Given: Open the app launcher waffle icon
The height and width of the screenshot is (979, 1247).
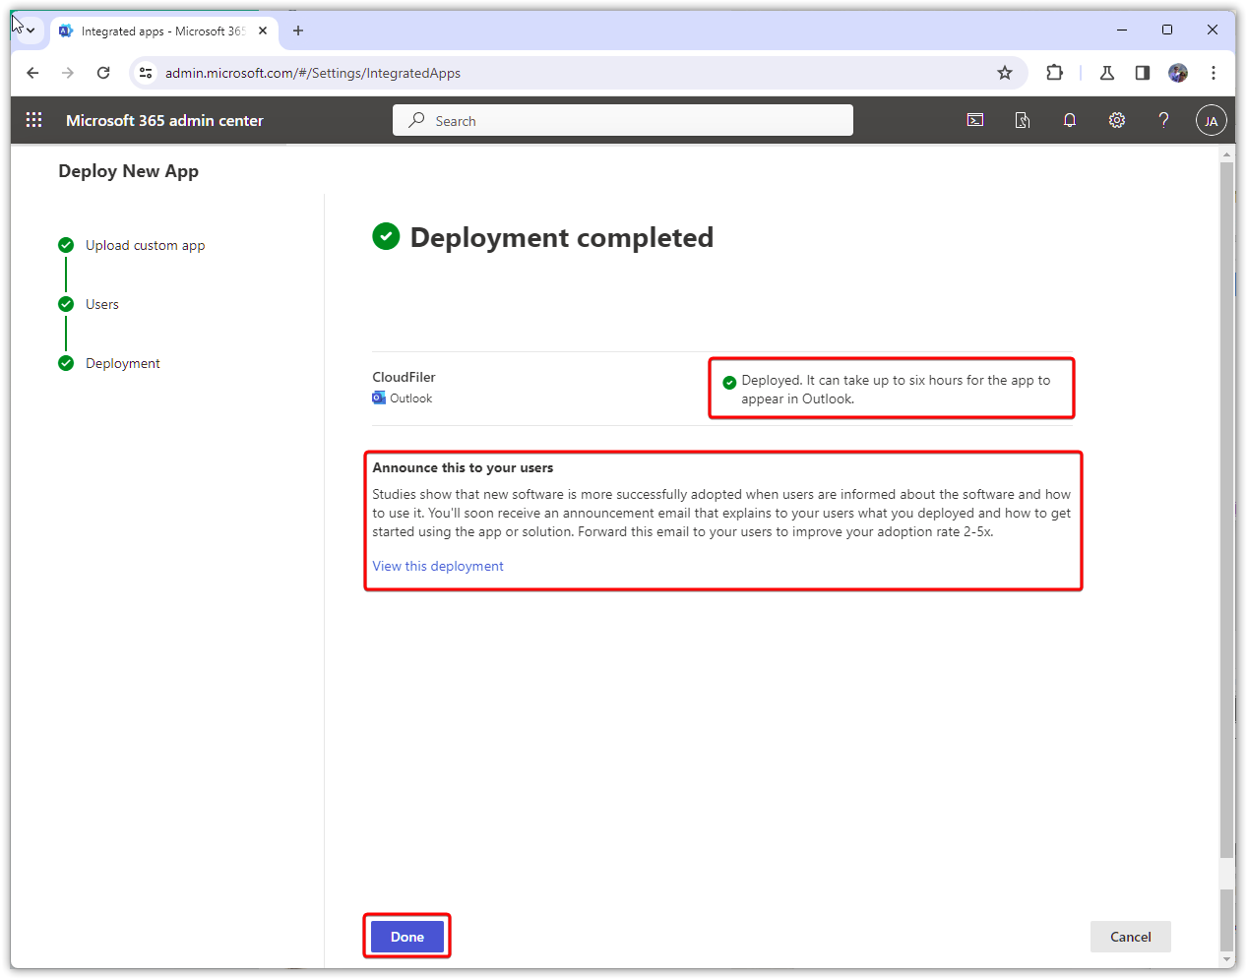Looking at the screenshot, I should tap(33, 120).
